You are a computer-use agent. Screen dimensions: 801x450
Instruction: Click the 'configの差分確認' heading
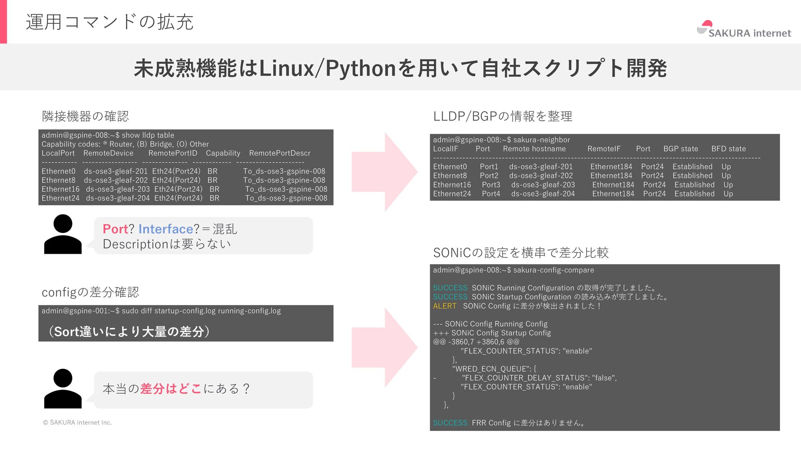pyautogui.click(x=90, y=292)
